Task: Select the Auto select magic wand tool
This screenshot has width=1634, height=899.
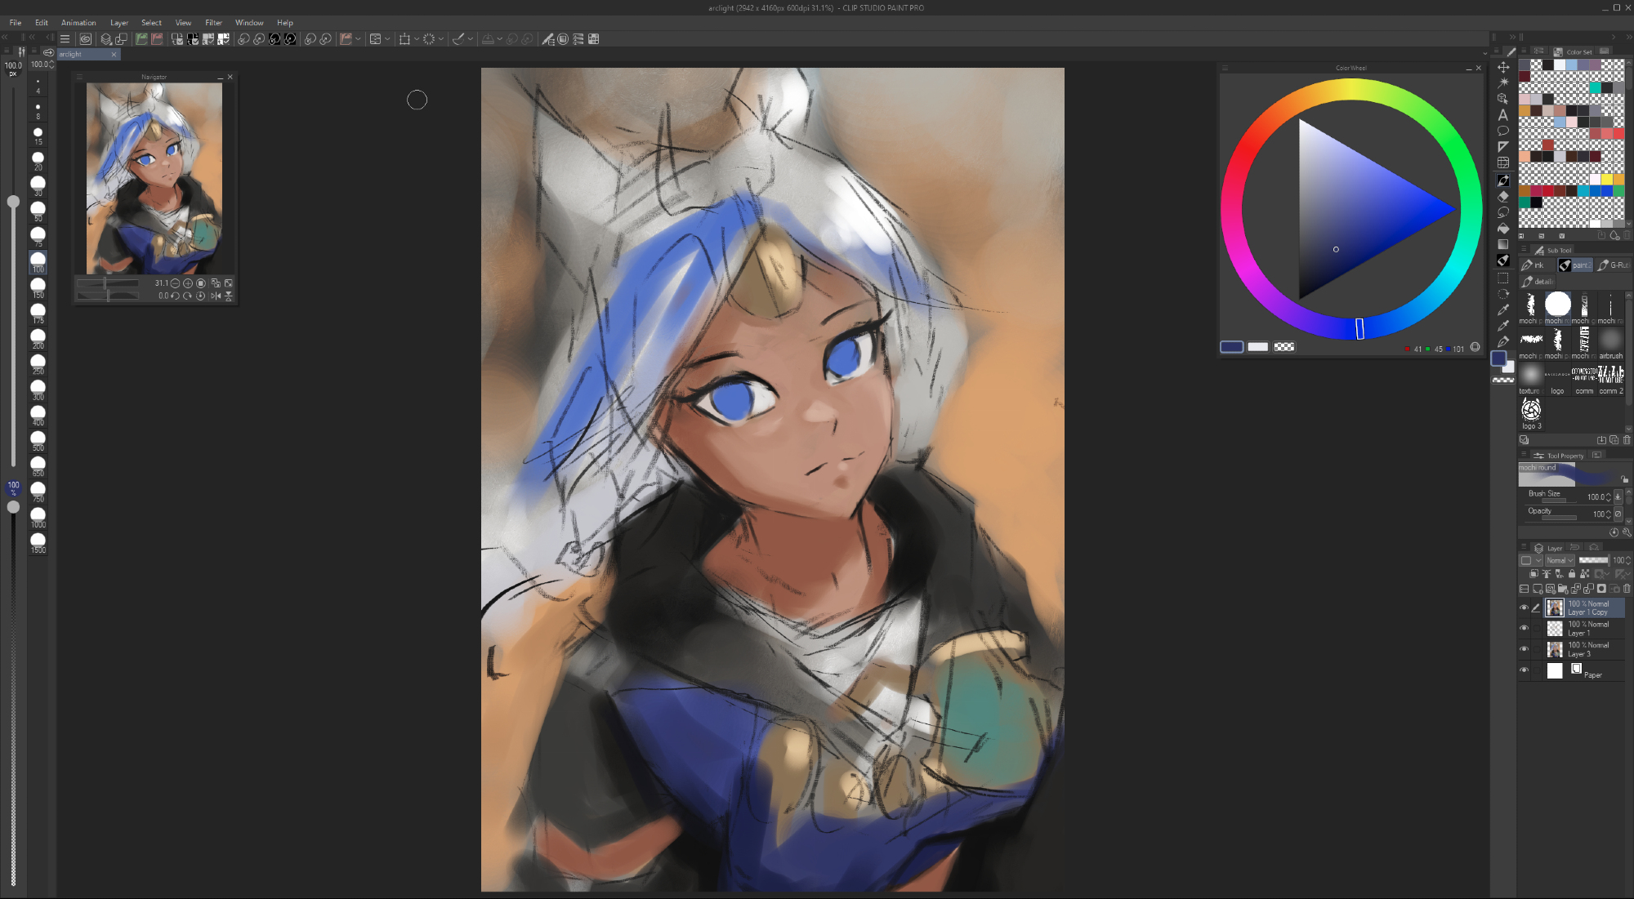Action: (x=1502, y=82)
